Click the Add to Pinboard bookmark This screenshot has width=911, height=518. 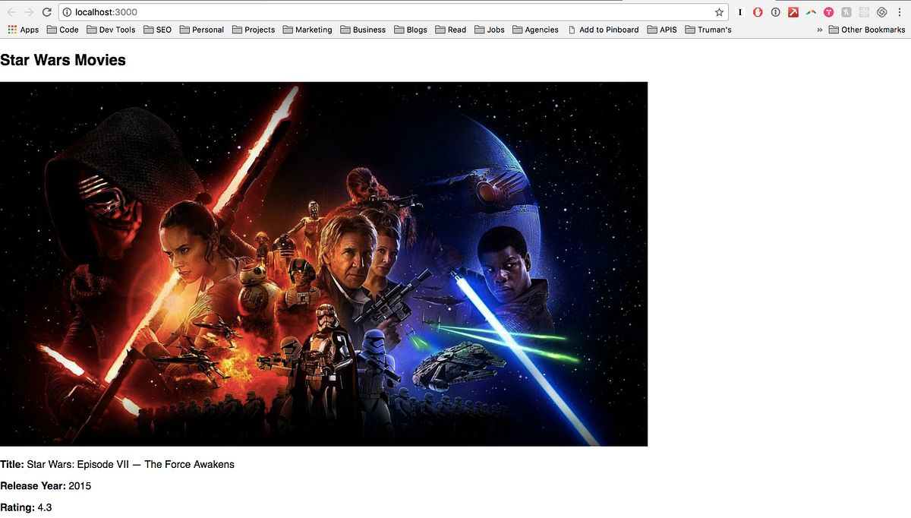[604, 30]
